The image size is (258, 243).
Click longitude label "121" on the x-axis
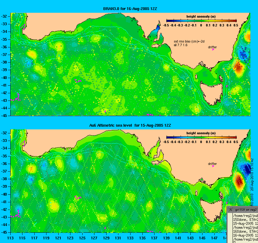pyautogui.click(x=58, y=238)
